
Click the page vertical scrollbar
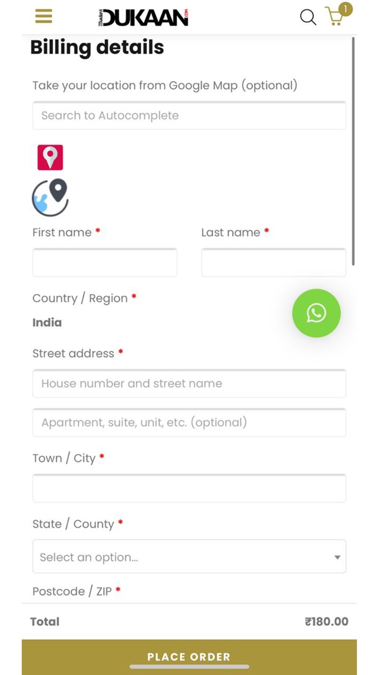point(354,152)
